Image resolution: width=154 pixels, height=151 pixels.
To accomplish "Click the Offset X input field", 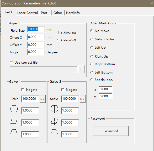I will [36, 37].
